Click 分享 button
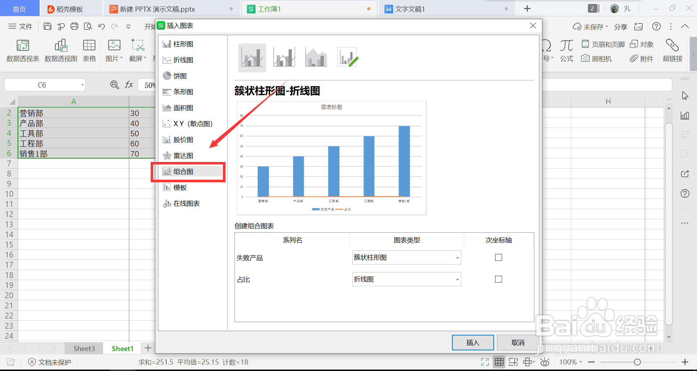The height and width of the screenshot is (371, 697). point(621,27)
